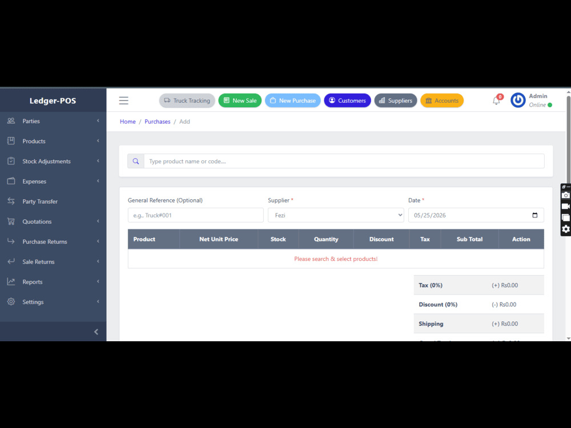
Task: Click the Reports chart icon
Action: coord(11,281)
